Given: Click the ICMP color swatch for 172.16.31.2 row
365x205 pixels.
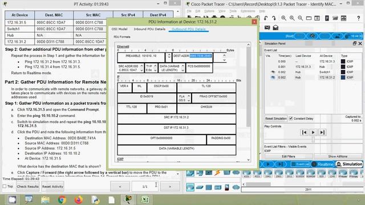Looking at the screenshot, I should coord(343,77).
